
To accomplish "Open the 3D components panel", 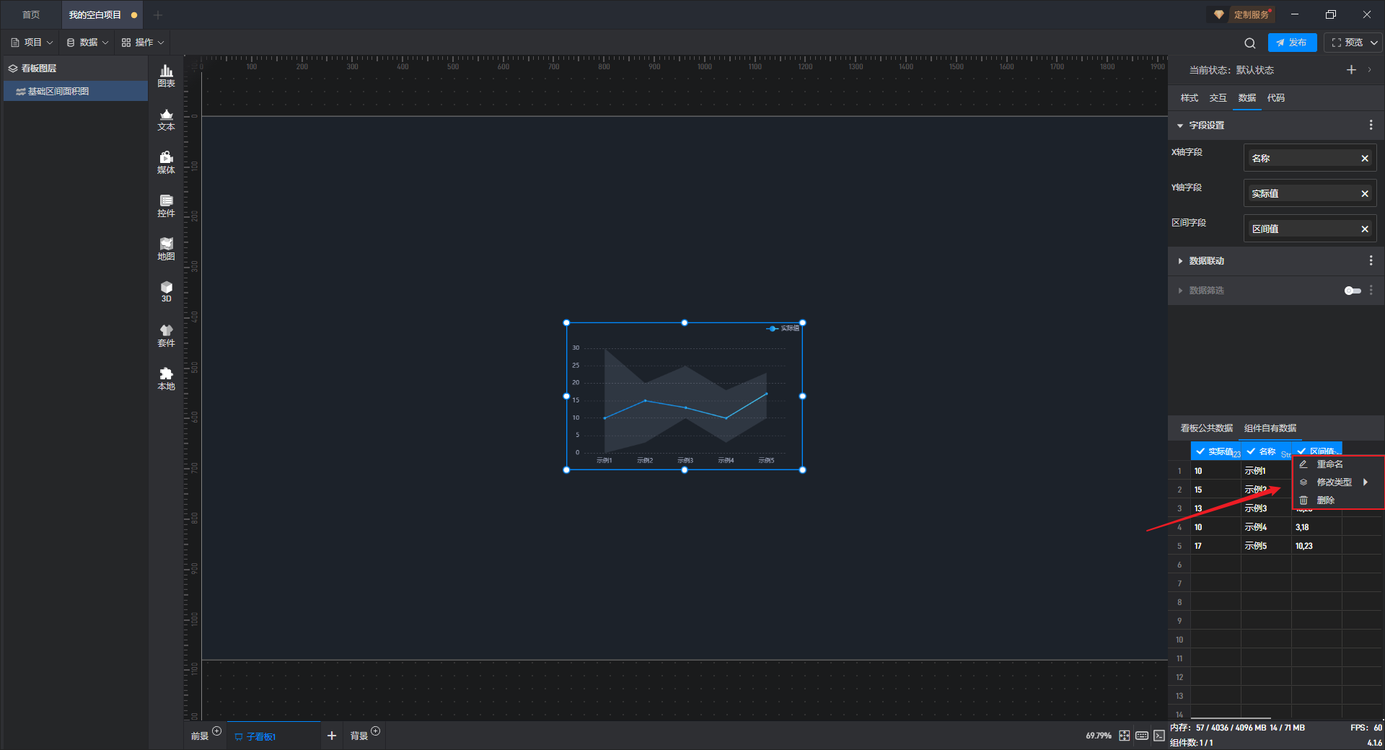I will tap(166, 291).
